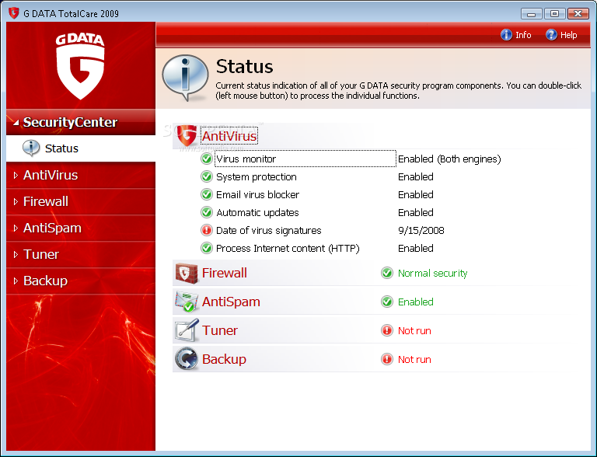Click the 'Not run' status for Tuner
597x457 pixels.
click(414, 330)
